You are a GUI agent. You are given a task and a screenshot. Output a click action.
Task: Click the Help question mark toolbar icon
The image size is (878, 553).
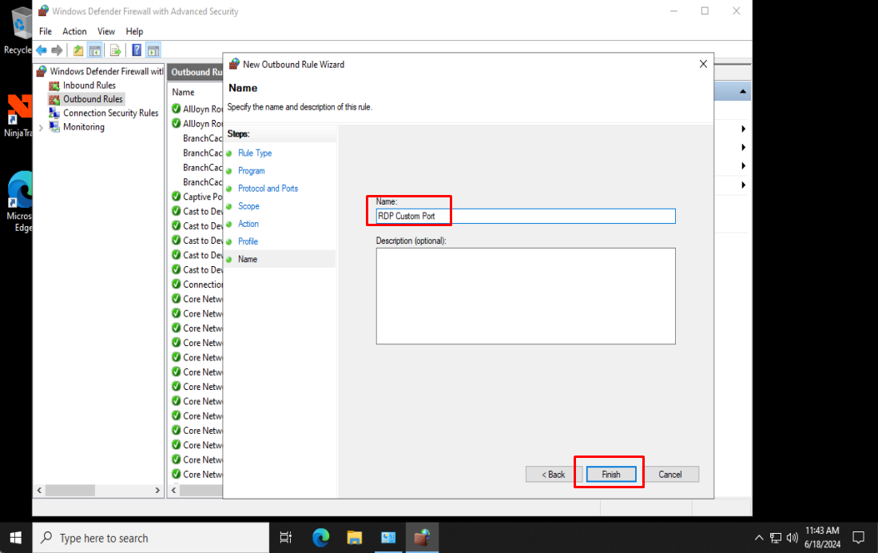click(x=136, y=50)
